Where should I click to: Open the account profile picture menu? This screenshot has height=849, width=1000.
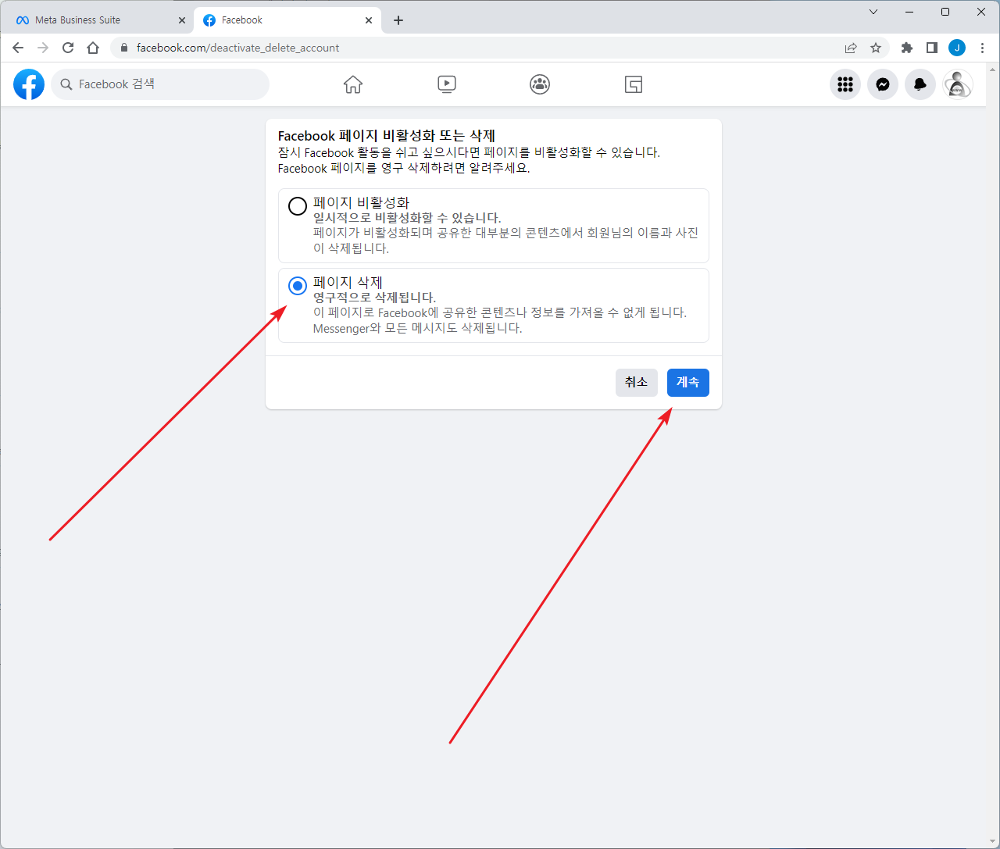tap(958, 84)
